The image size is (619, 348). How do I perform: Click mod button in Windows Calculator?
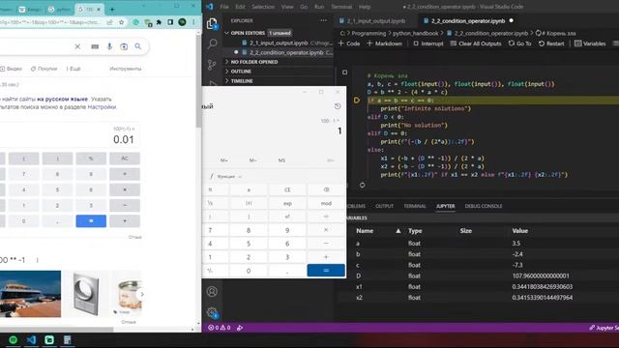tap(326, 203)
